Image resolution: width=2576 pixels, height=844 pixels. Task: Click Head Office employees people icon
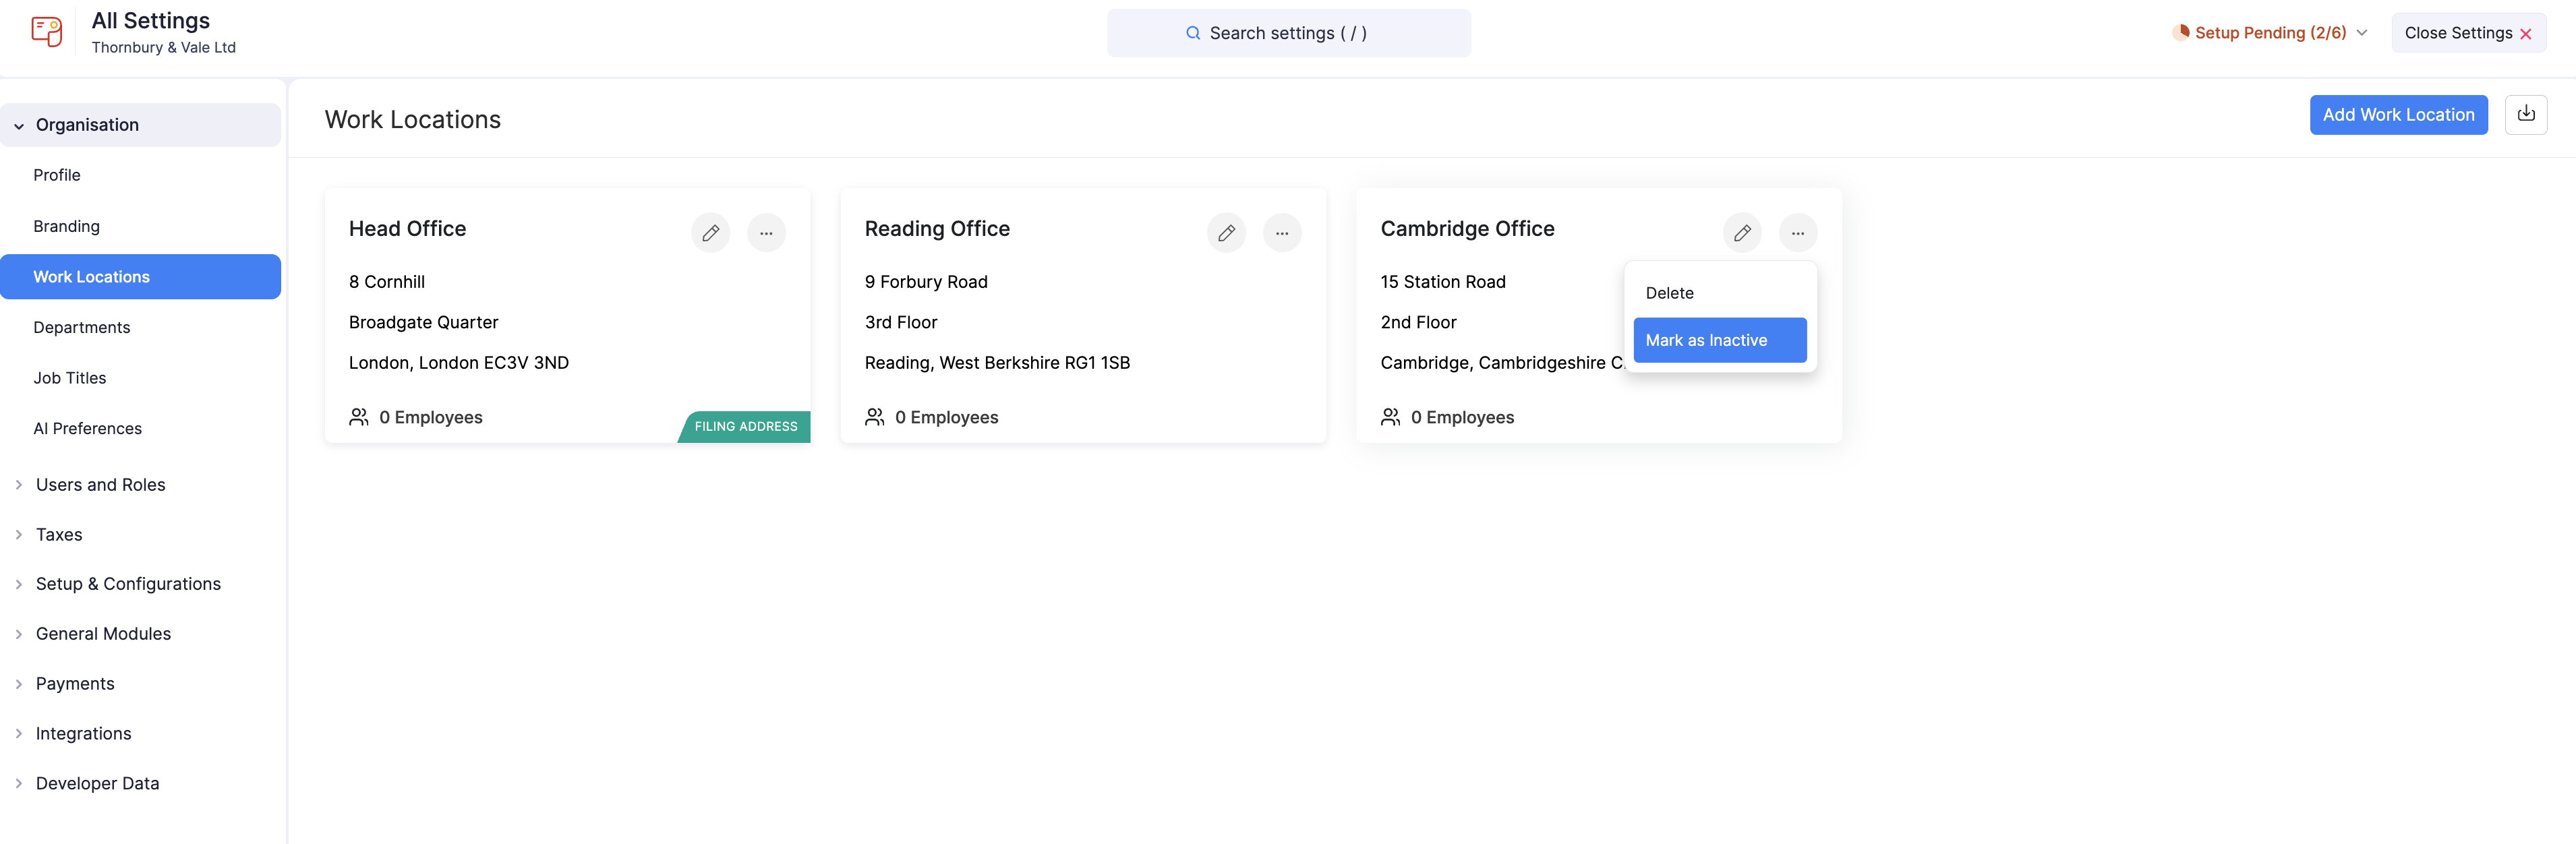click(x=359, y=417)
